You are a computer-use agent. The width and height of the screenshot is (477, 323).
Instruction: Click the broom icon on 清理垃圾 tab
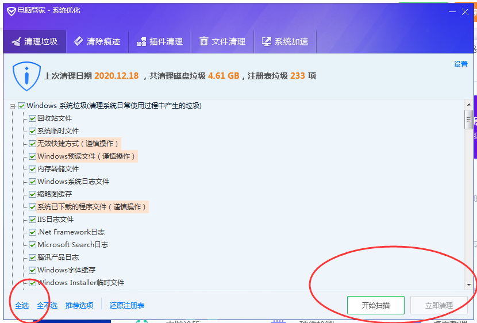[16, 41]
